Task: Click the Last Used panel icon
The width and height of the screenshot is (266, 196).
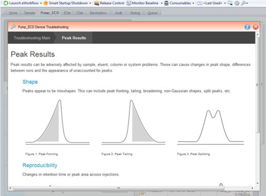Action: (199, 3)
